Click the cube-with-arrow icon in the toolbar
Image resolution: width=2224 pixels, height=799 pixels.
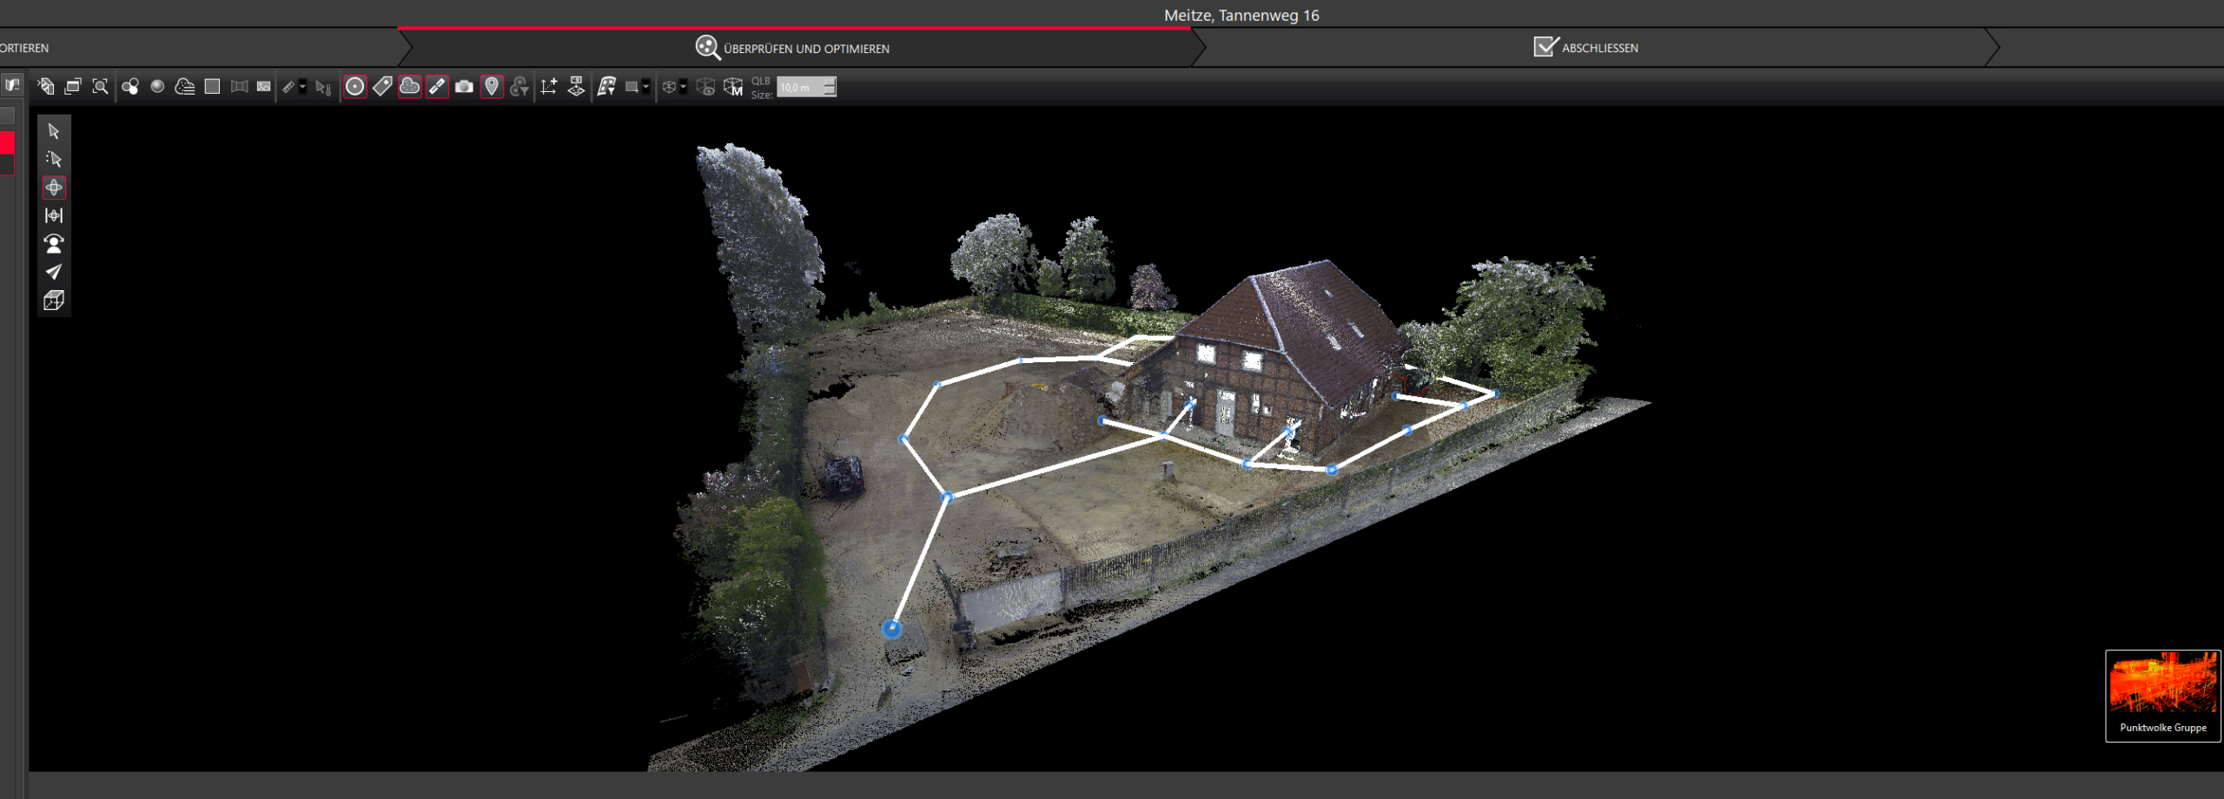tap(46, 86)
